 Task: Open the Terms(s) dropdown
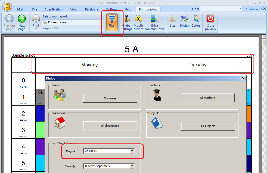click(x=132, y=166)
